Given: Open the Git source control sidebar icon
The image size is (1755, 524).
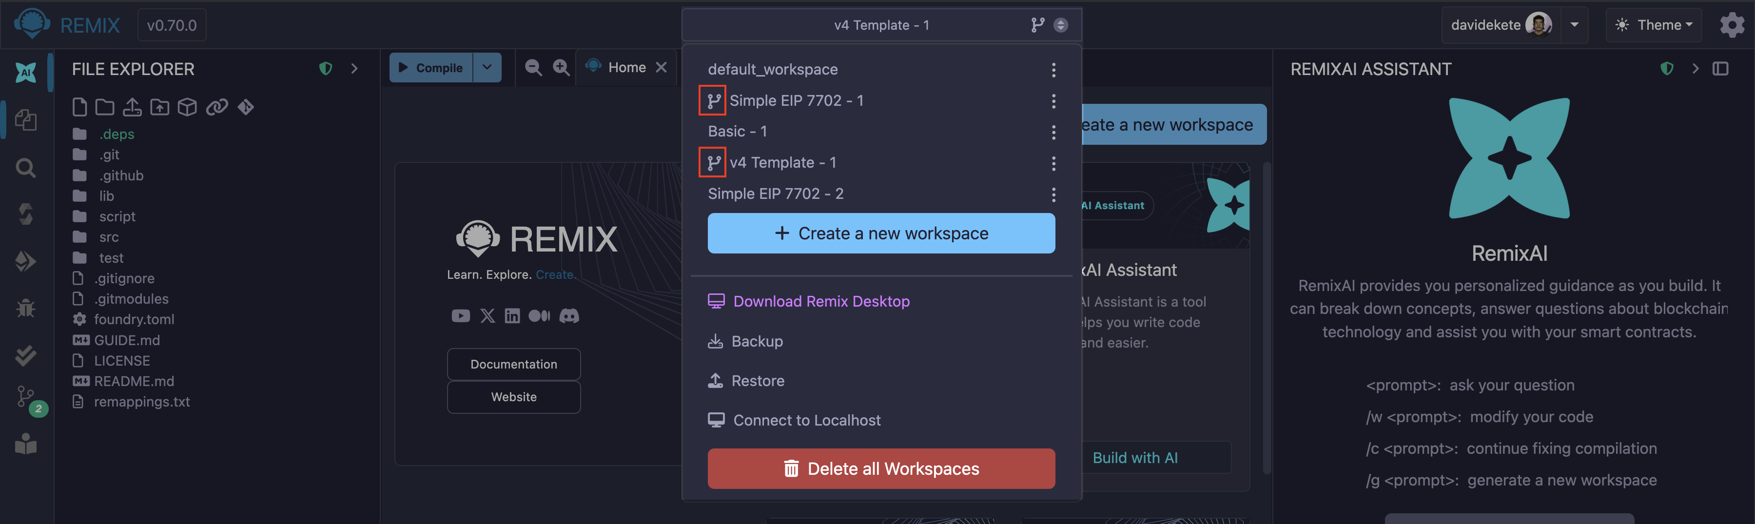Looking at the screenshot, I should 26,397.
